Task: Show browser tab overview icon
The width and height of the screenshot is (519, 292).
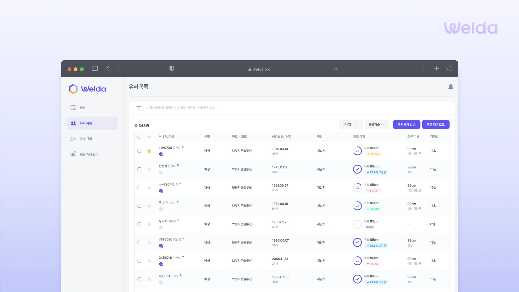Action: (449, 68)
